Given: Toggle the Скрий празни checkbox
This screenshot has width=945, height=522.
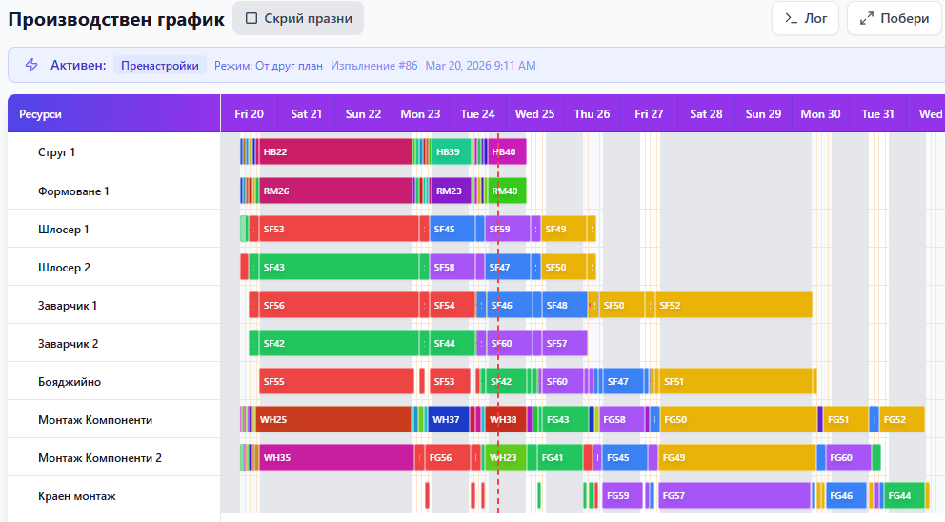Looking at the screenshot, I should tap(251, 18).
